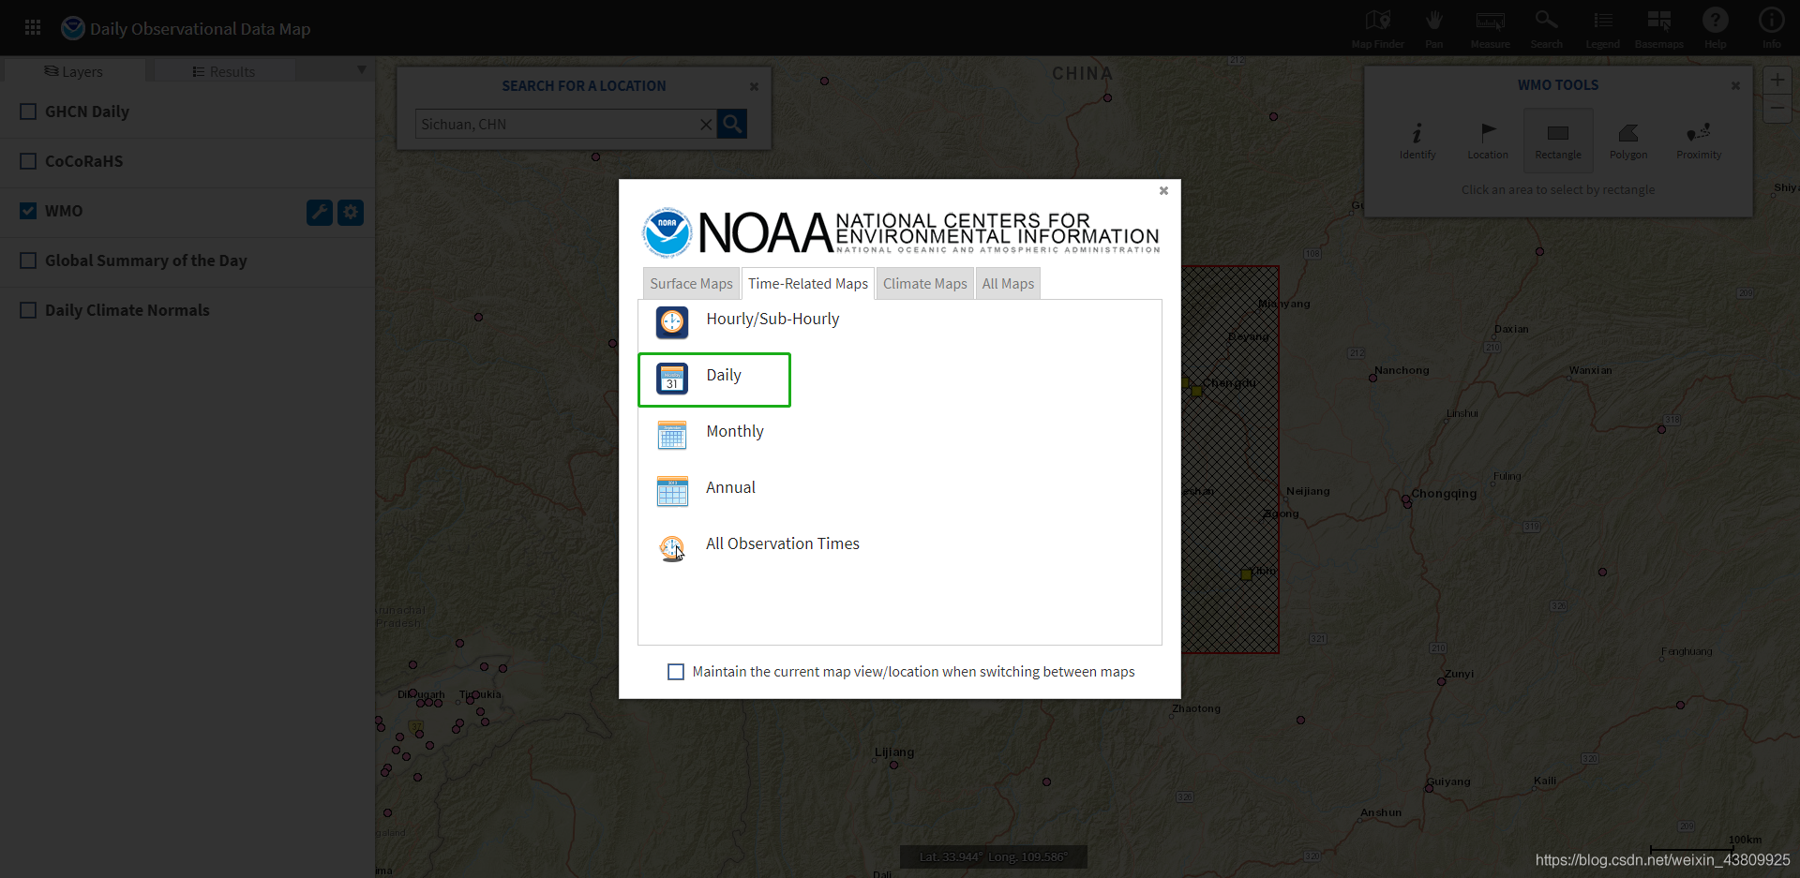The height and width of the screenshot is (878, 1800).
Task: Select the Pan tool
Action: [1433, 28]
